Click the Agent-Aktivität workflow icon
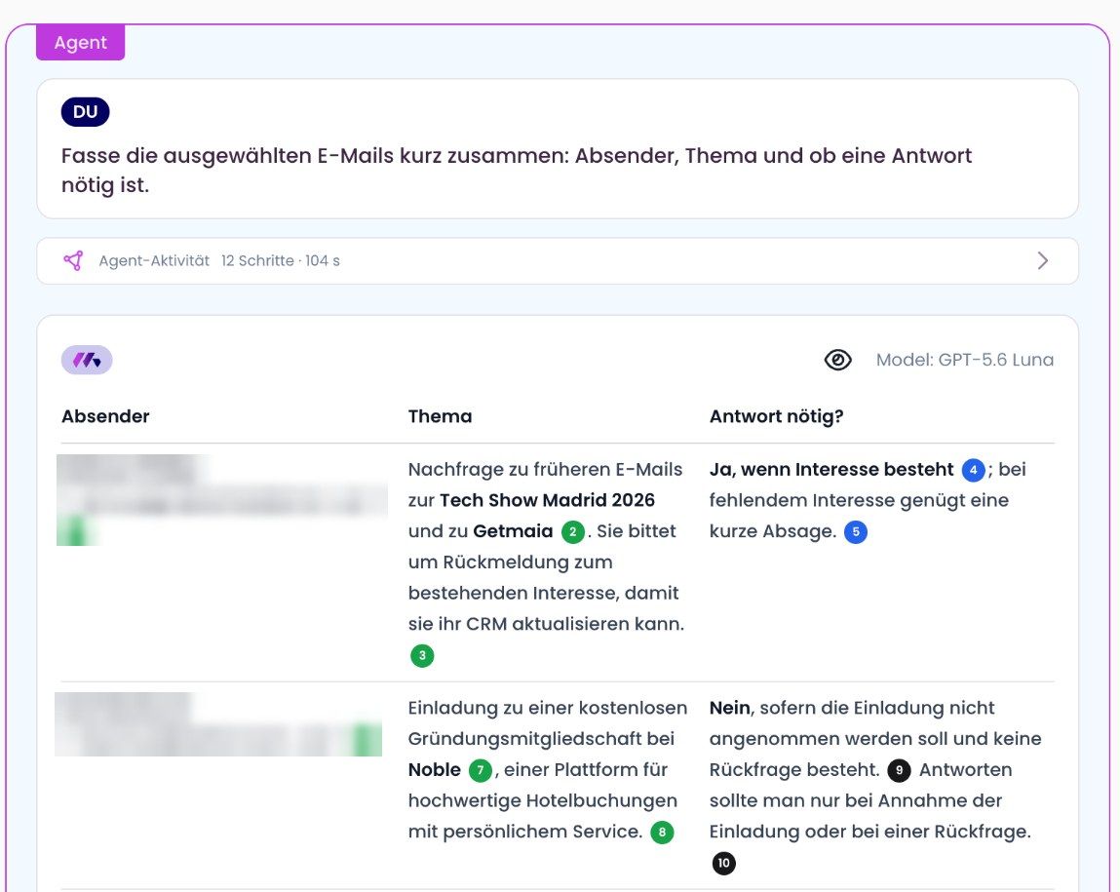This screenshot has height=892, width=1120. click(x=73, y=260)
